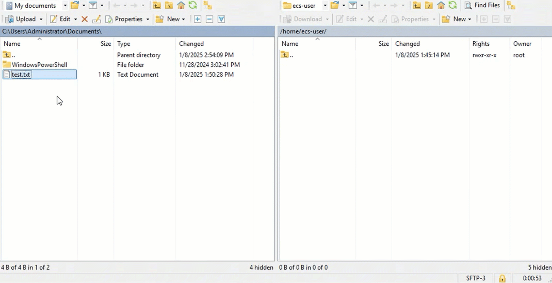
Task: Expand the local Edit dropdown arrow
Action: (x=75, y=19)
